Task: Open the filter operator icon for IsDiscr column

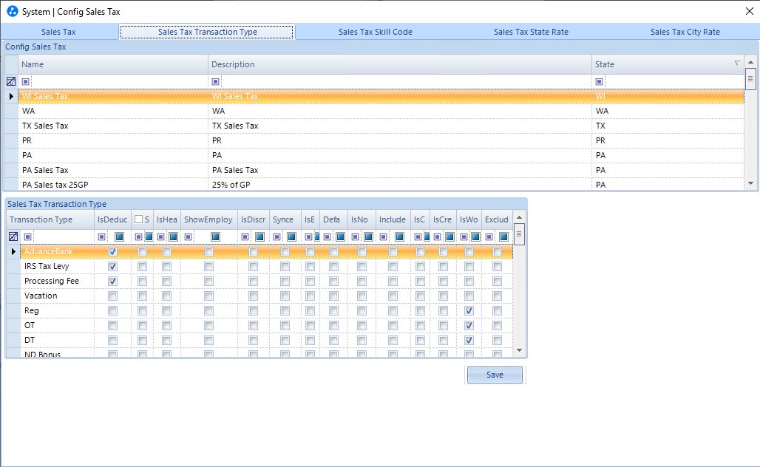Action: [x=245, y=236]
